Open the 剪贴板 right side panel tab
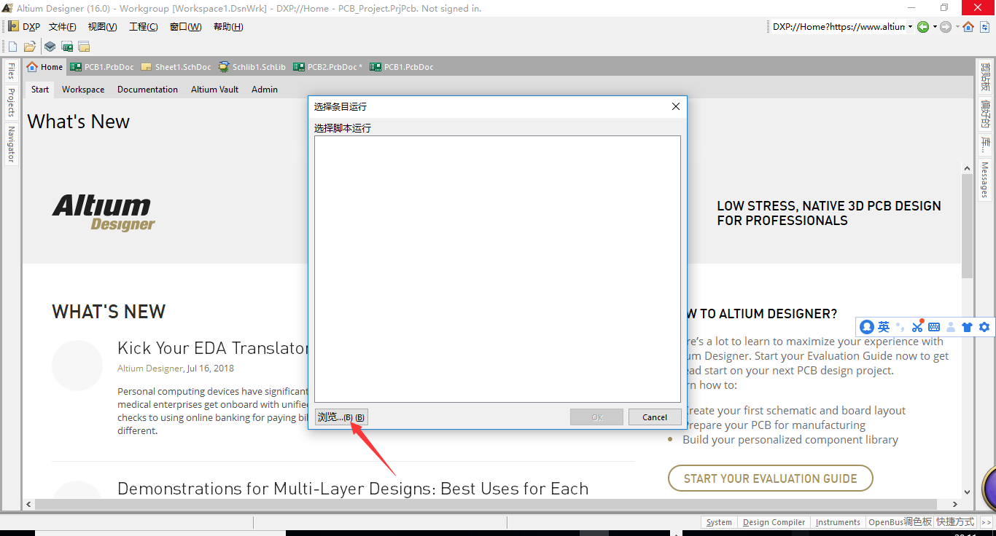The width and height of the screenshot is (996, 536). (x=985, y=77)
